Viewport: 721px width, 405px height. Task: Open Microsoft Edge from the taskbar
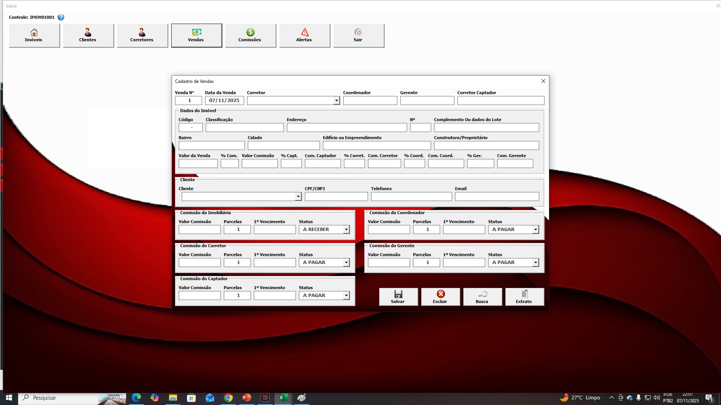pos(136,397)
